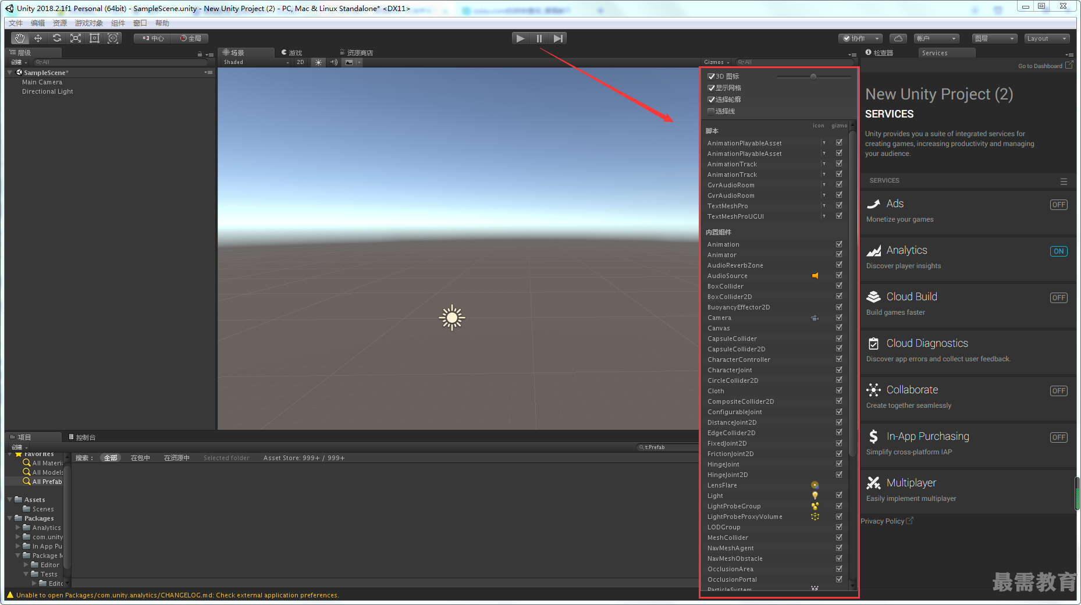
Task: Click the Unity logo in title bar
Action: 9,8
